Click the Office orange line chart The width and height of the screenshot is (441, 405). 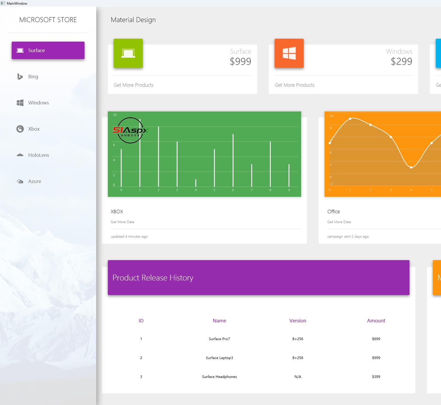pyautogui.click(x=383, y=154)
